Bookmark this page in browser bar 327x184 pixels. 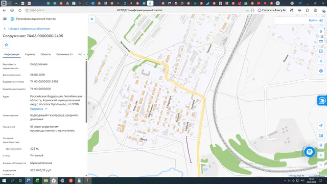pyautogui.click(x=252, y=10)
